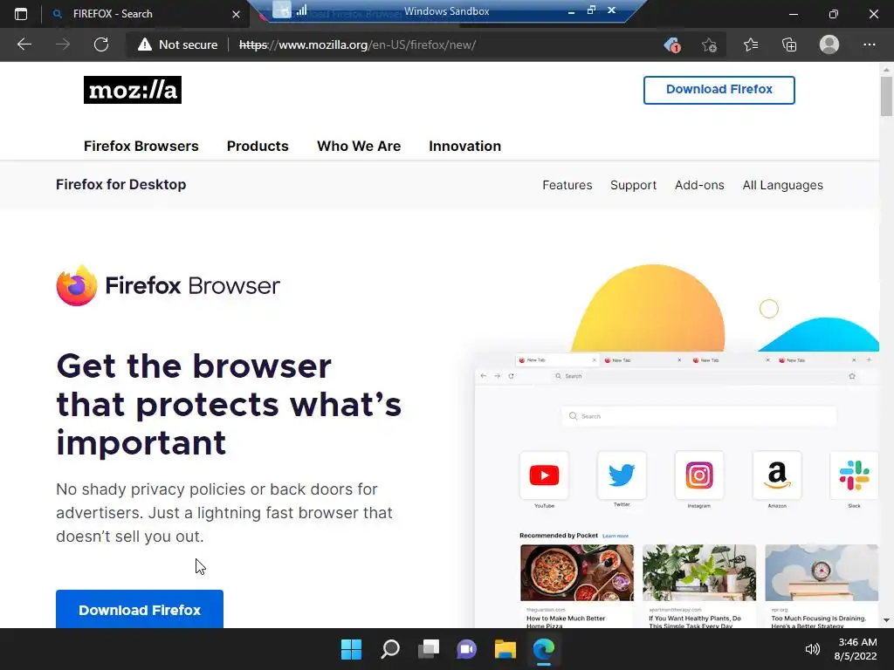Open the Who We Are menu

[359, 146]
